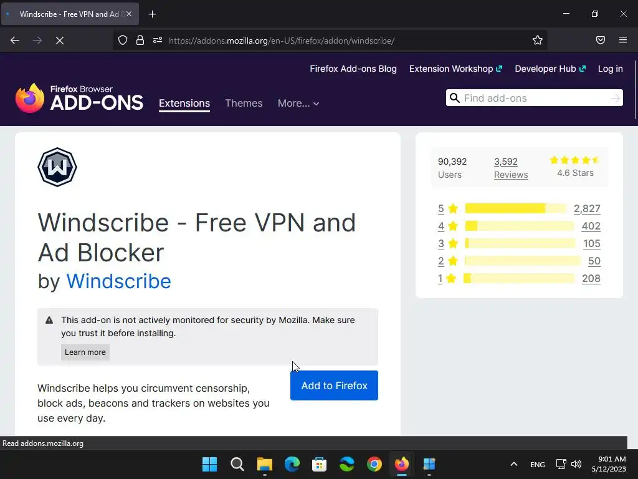Viewport: 638px width, 479px height.
Task: Open Windows Start menu
Action: [209, 464]
